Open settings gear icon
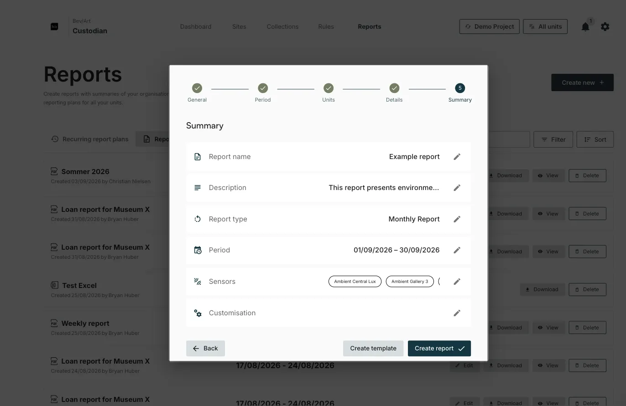 605,27
